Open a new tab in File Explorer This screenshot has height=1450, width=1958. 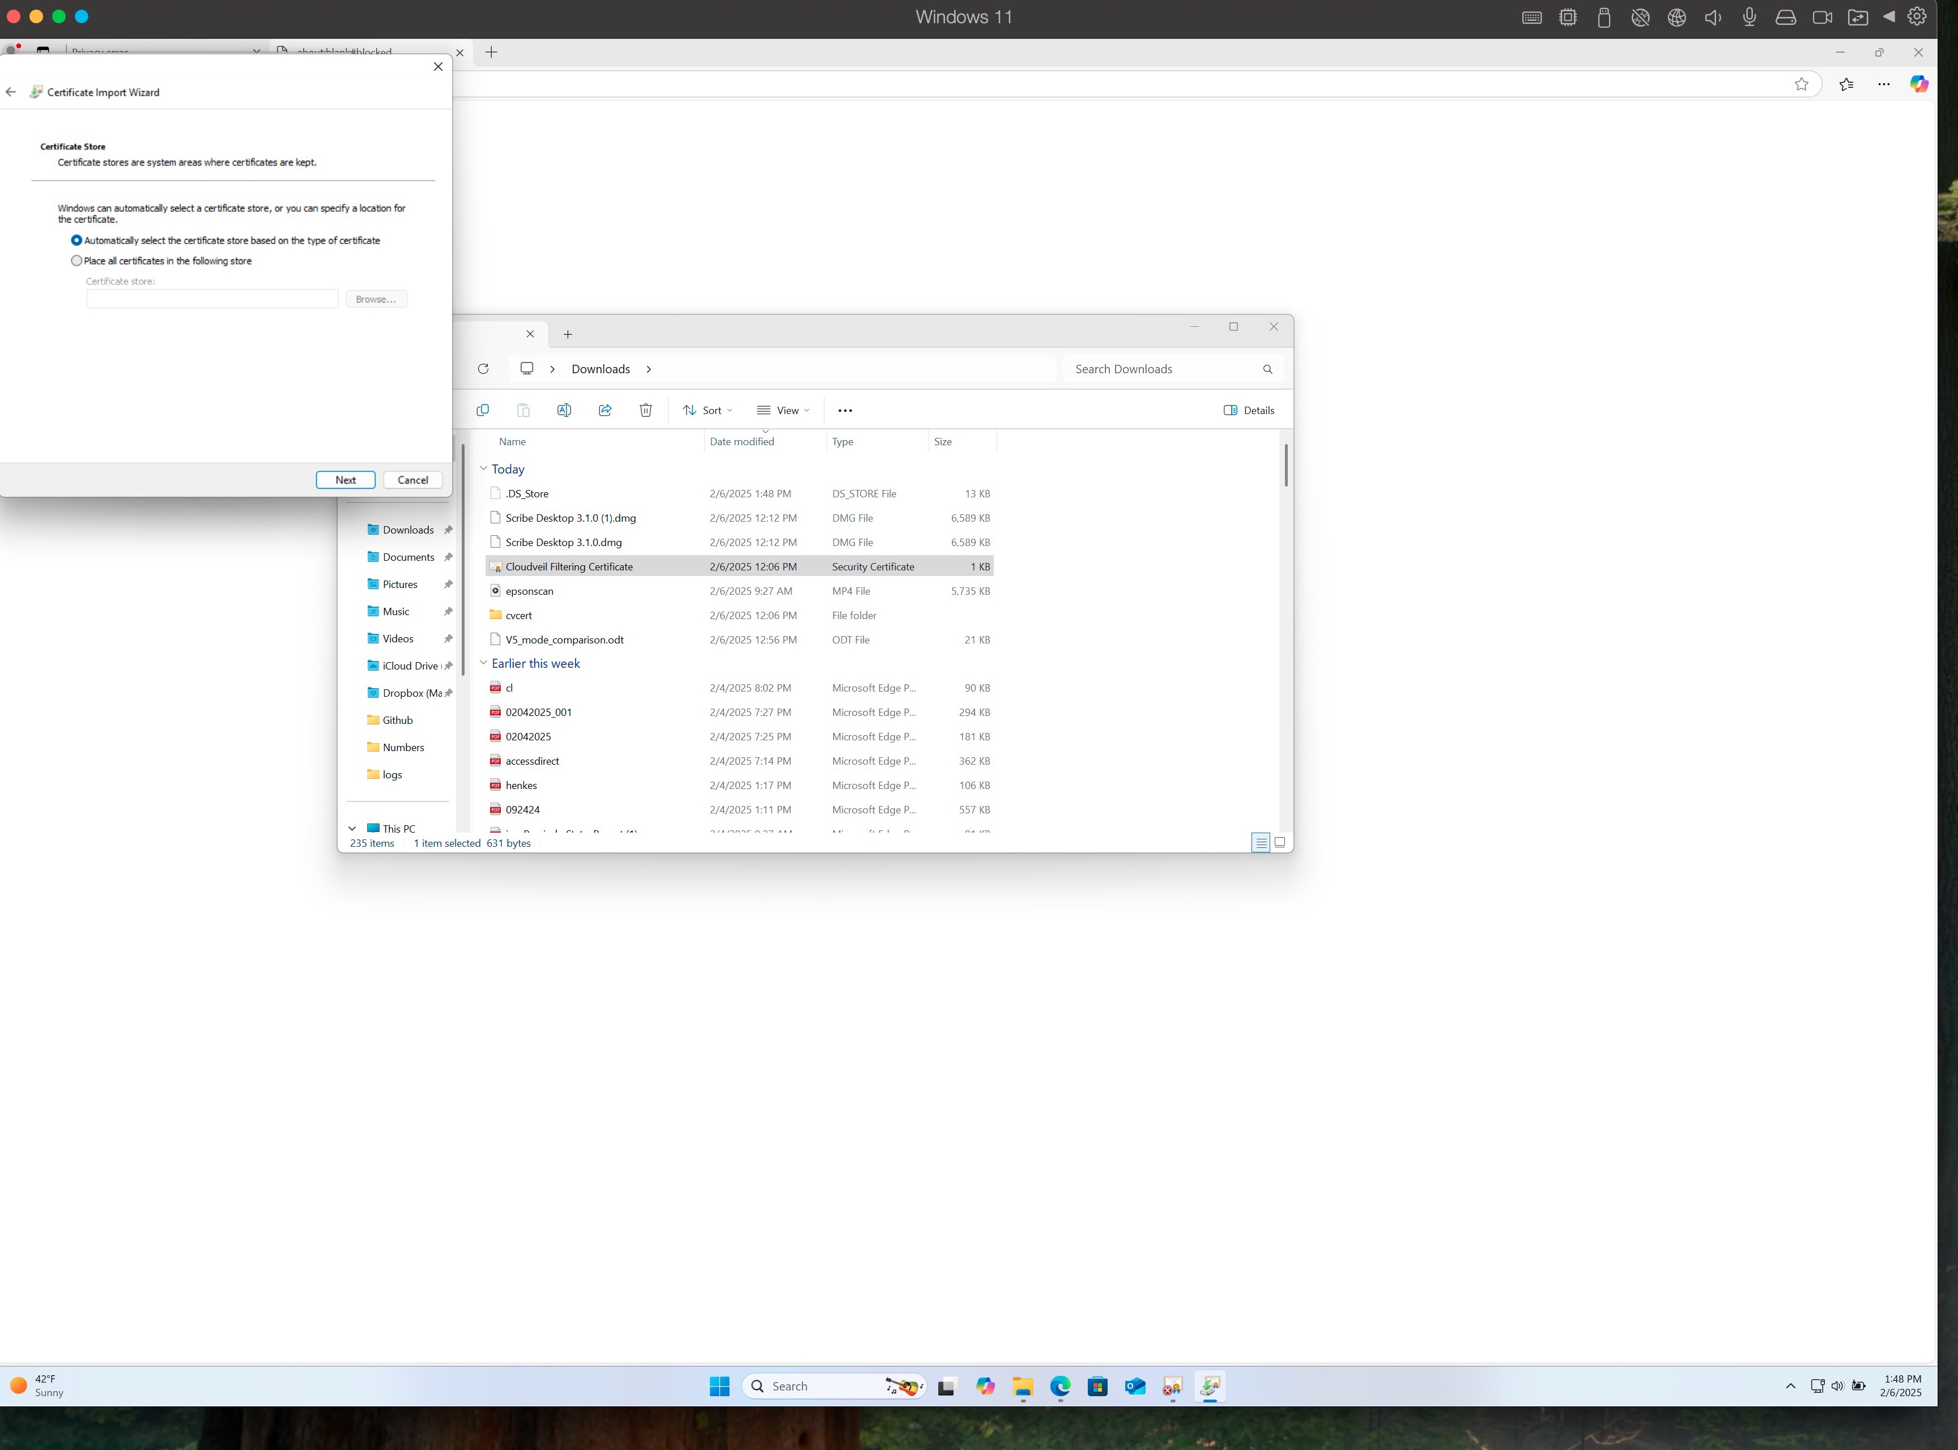568,334
